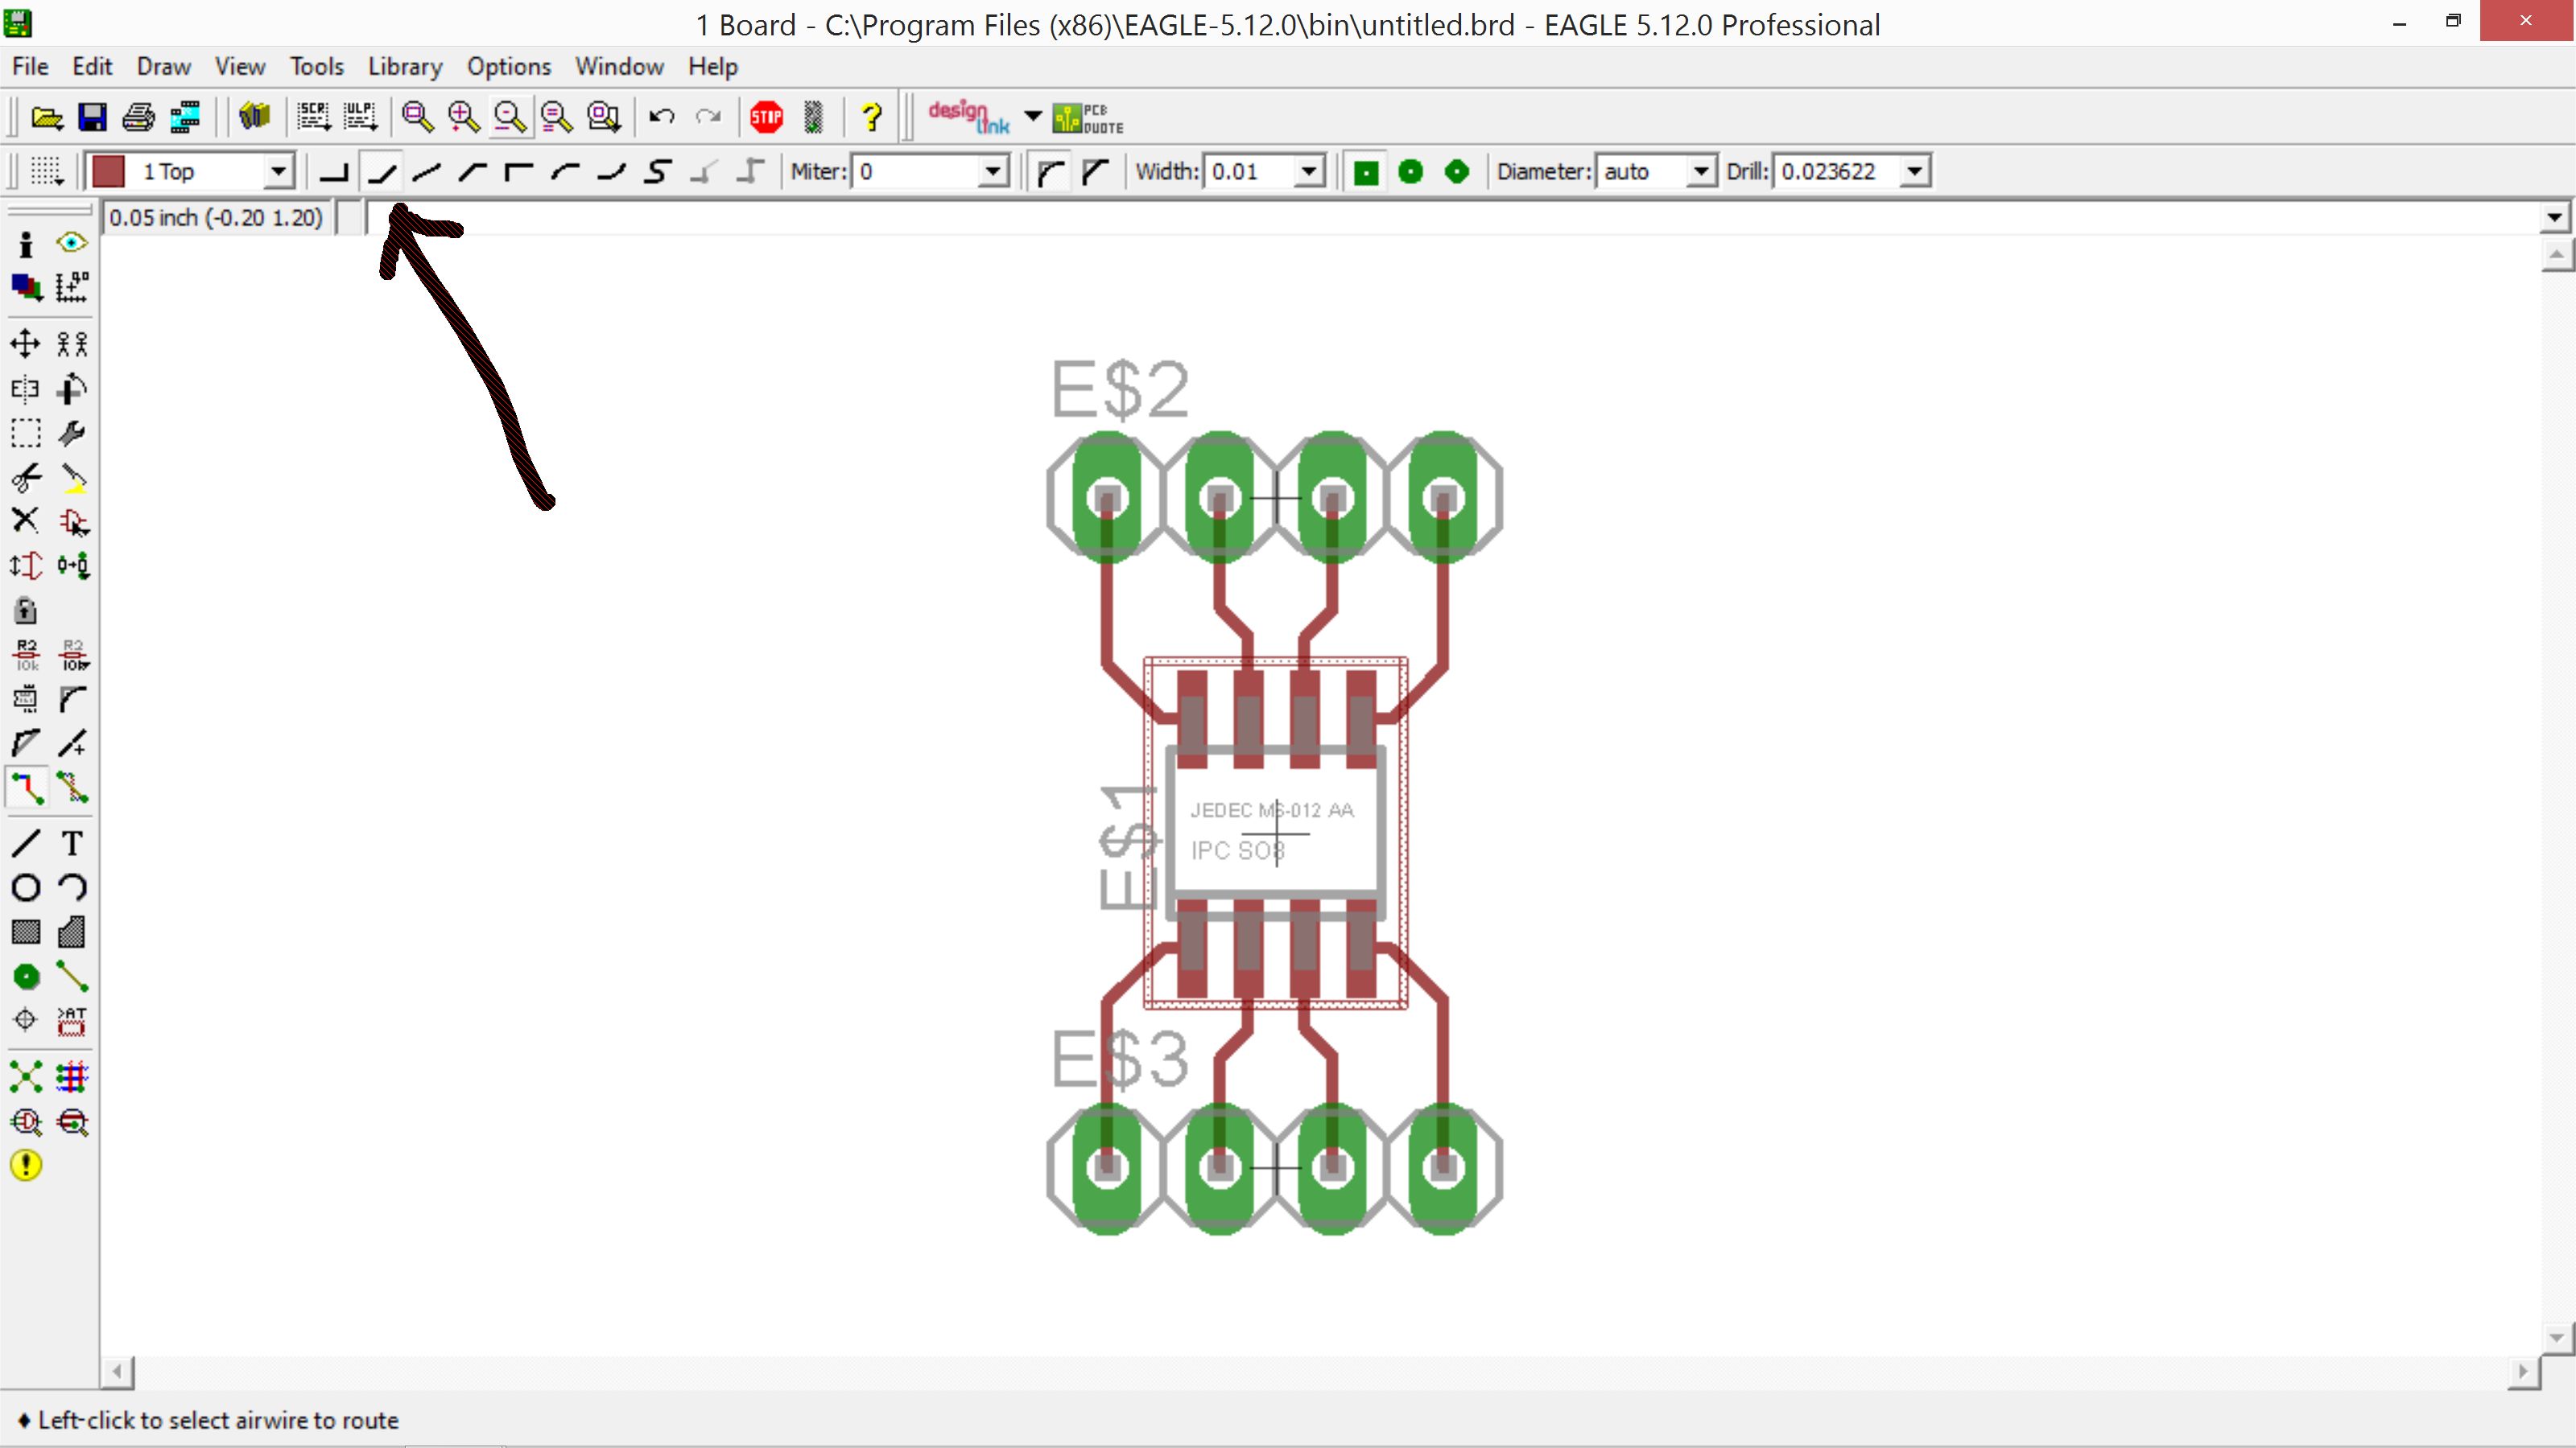Open the PCB Quote service icon

1088,118
